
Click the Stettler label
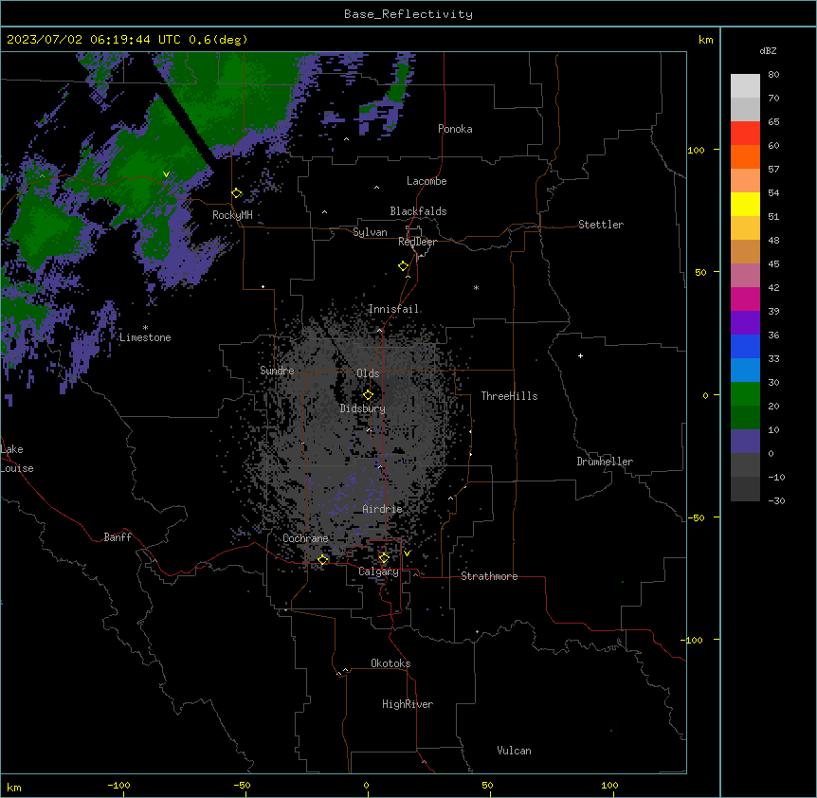601,225
